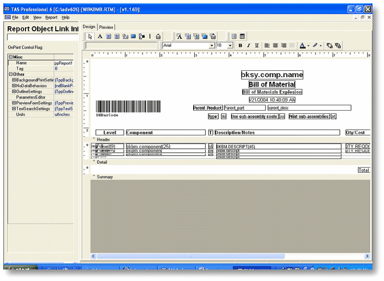The width and height of the screenshot is (384, 281).
Task: Center align text
Action: pyautogui.click(x=275, y=45)
